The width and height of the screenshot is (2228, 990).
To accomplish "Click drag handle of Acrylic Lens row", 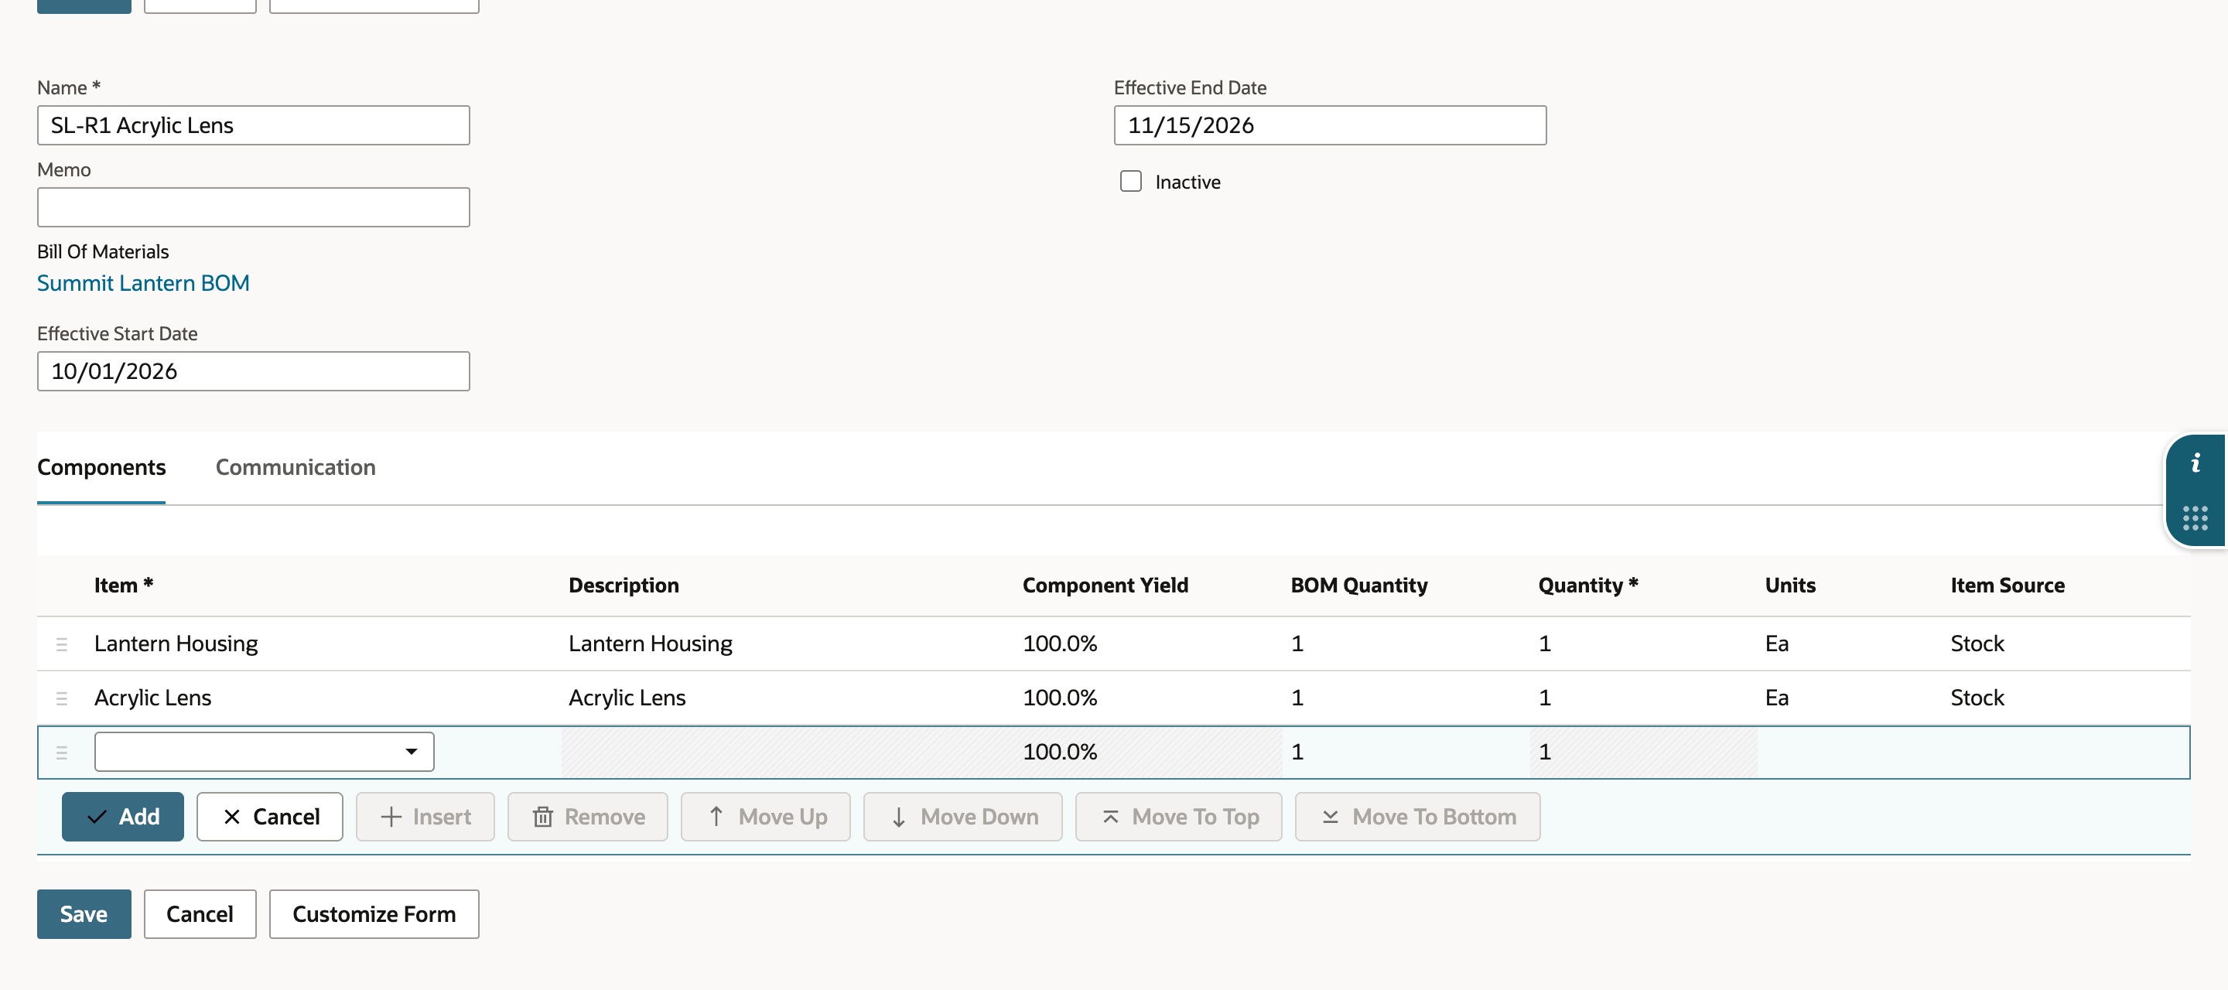I will coord(61,698).
